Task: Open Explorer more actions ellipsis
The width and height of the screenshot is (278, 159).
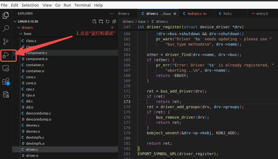Action: pyautogui.click(x=112, y=14)
